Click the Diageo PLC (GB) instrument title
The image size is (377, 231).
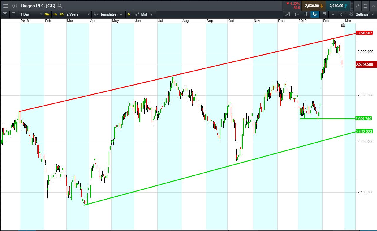coord(38,6)
